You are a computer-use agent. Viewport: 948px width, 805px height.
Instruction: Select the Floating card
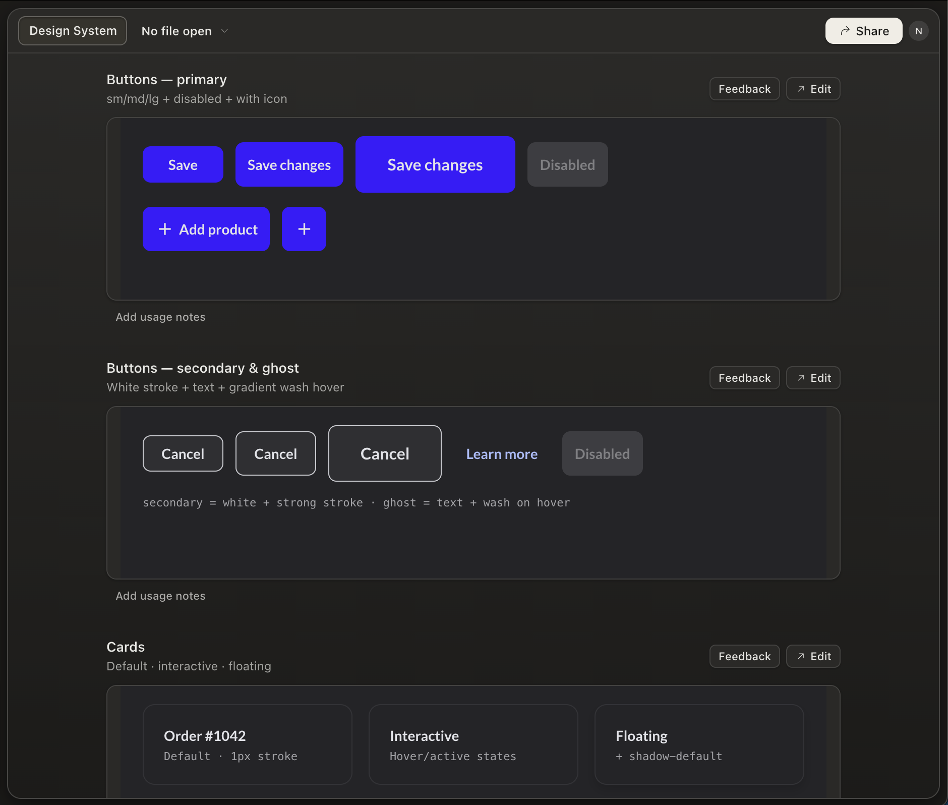(x=699, y=744)
